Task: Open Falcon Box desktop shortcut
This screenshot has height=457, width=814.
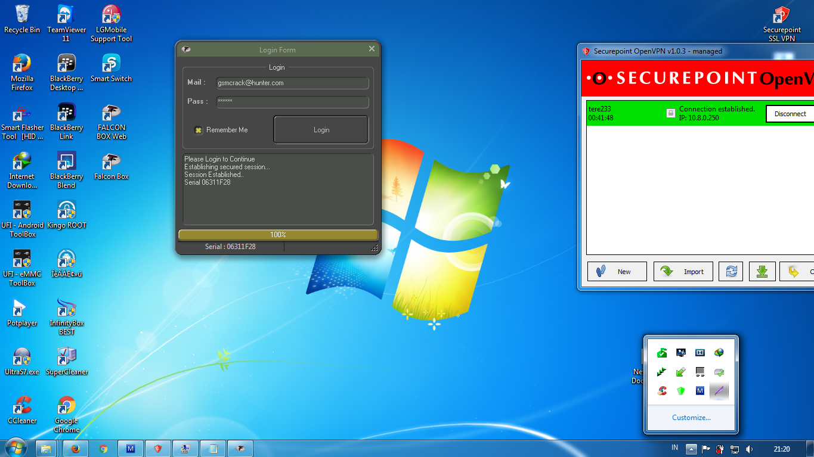Action: [112, 166]
